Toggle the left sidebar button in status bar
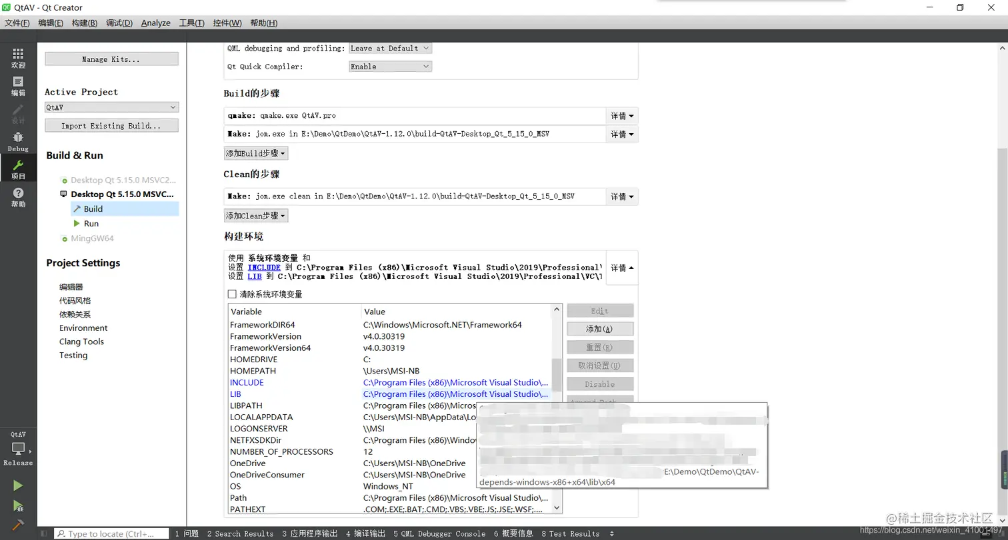Screen dimensions: 1008x540 (45, 533)
